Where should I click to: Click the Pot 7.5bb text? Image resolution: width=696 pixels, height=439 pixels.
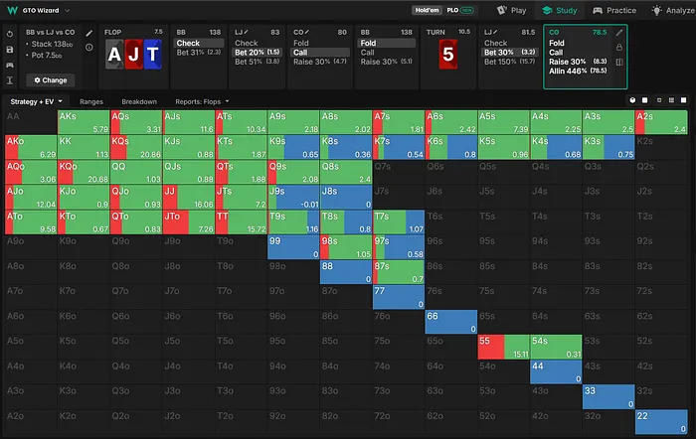[47, 55]
